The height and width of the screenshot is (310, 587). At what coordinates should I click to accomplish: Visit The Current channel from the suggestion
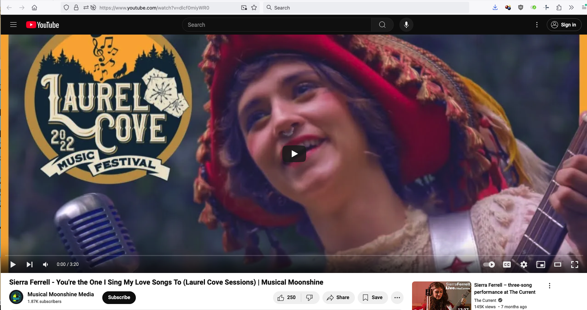pyautogui.click(x=485, y=300)
